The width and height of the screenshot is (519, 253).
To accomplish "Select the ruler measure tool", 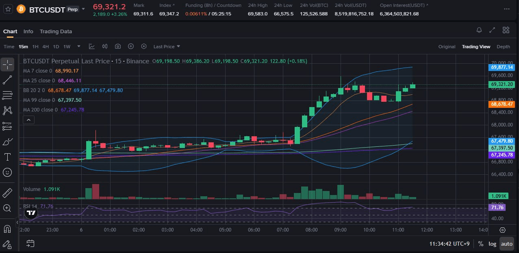I will [x=7, y=193].
